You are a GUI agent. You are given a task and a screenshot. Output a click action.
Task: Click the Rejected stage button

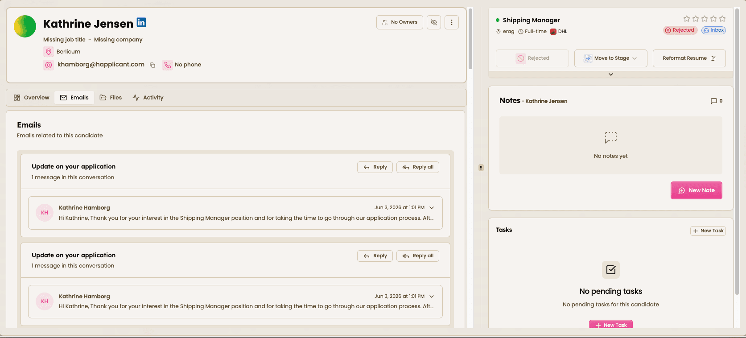(532, 58)
